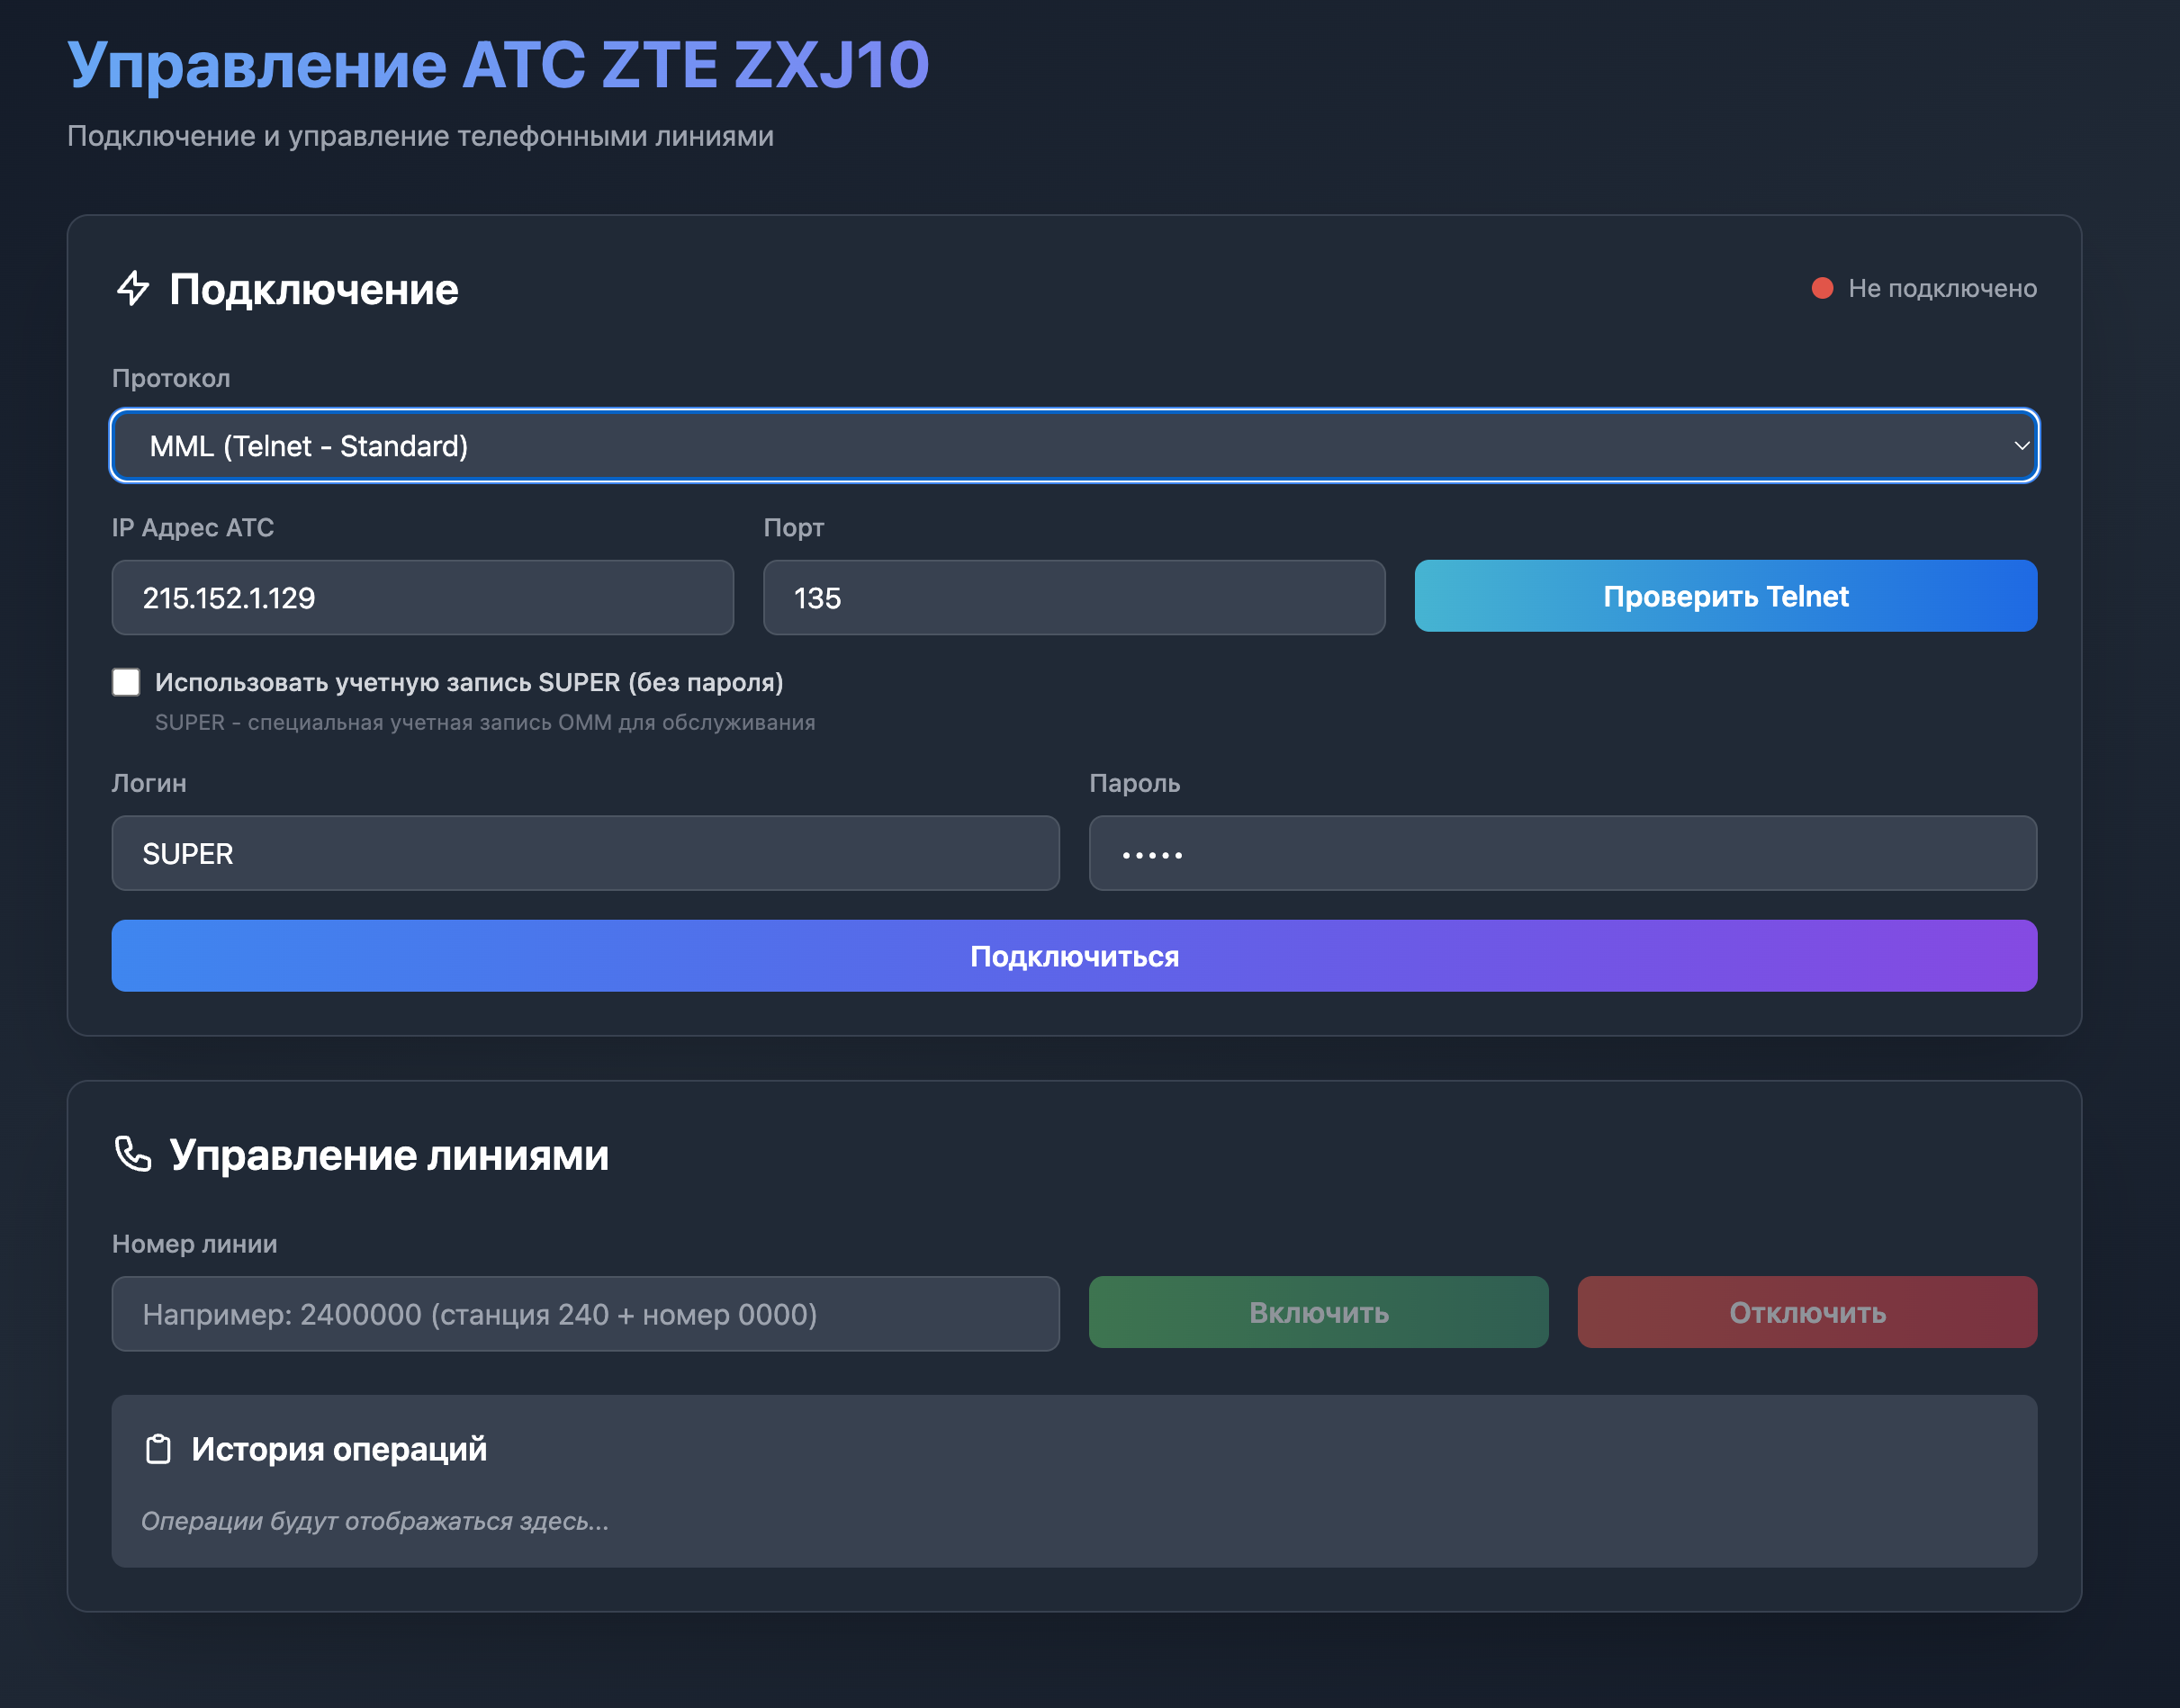Click the phone icon next to Управление линиями

(x=131, y=1155)
